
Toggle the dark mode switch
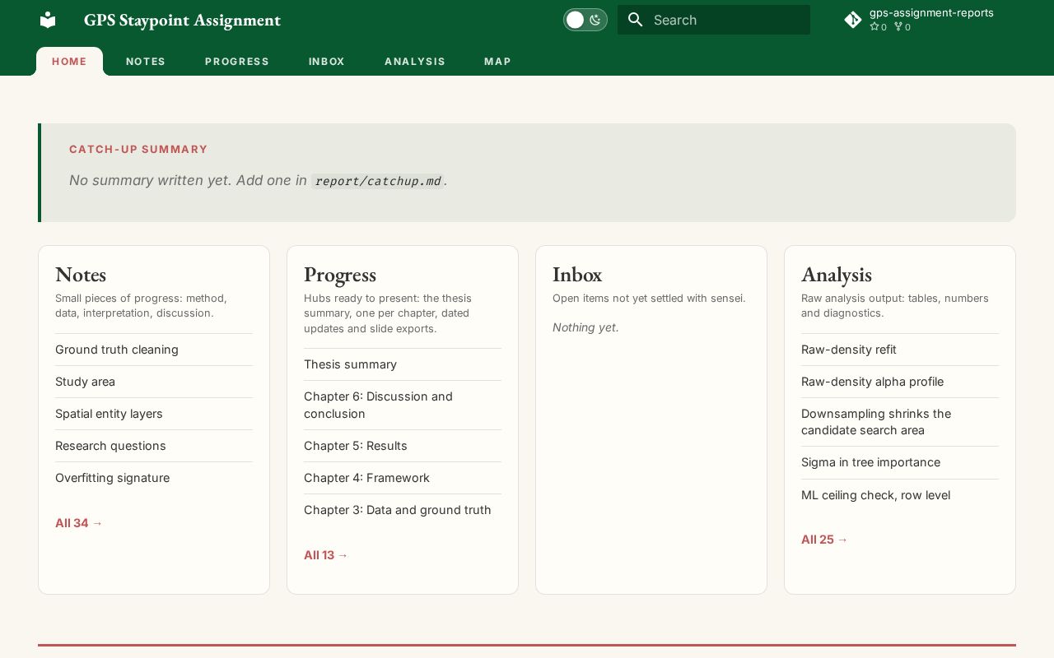(x=585, y=20)
